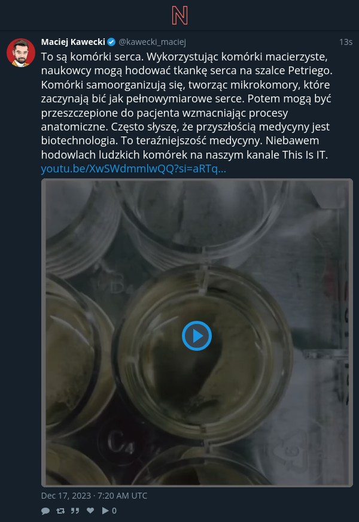Click the blue verified badge icon

pos(111,42)
